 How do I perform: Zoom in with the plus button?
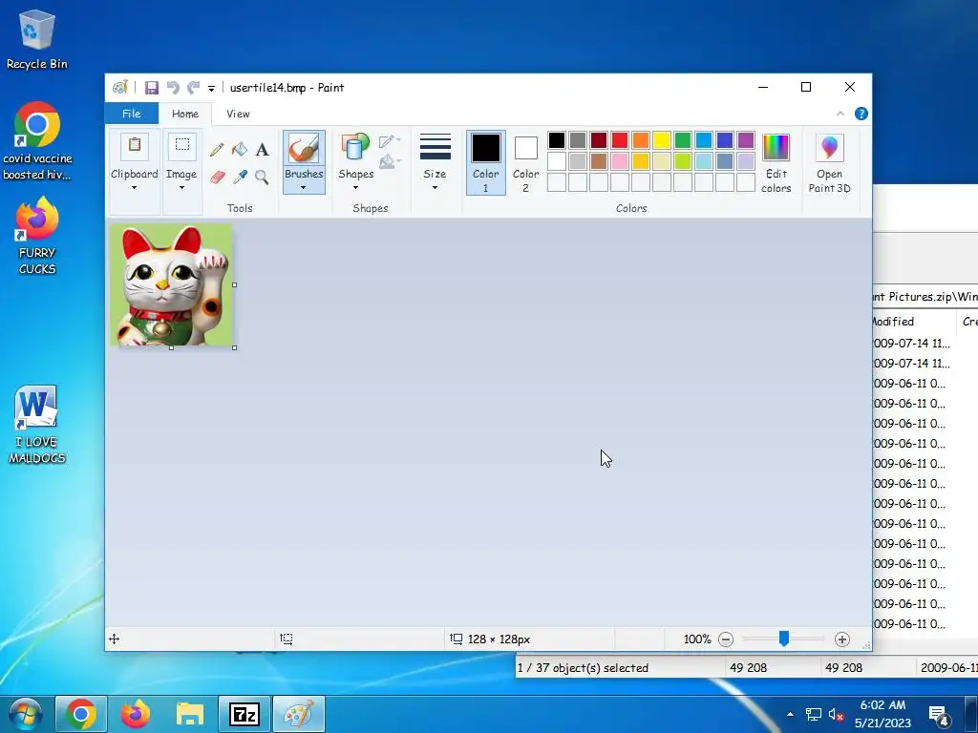pyautogui.click(x=842, y=639)
